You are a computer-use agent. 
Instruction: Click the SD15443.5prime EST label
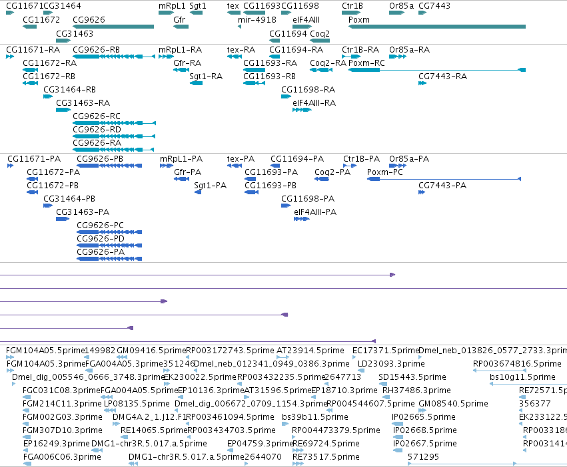412,377
